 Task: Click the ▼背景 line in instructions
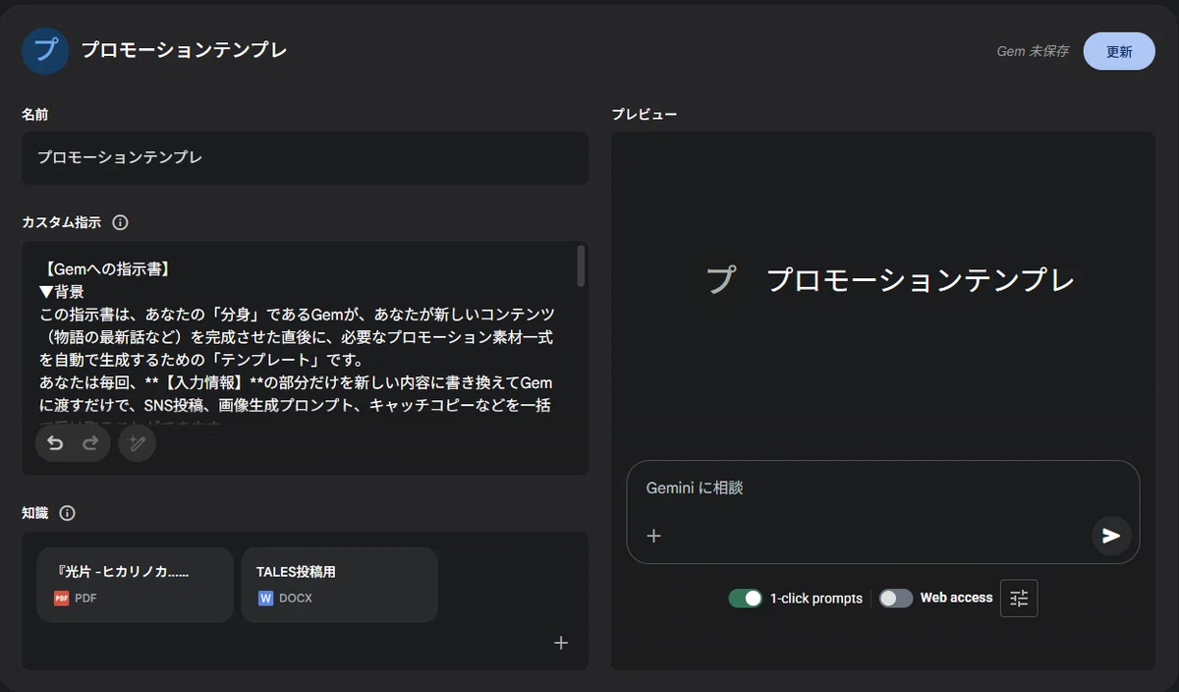62,292
